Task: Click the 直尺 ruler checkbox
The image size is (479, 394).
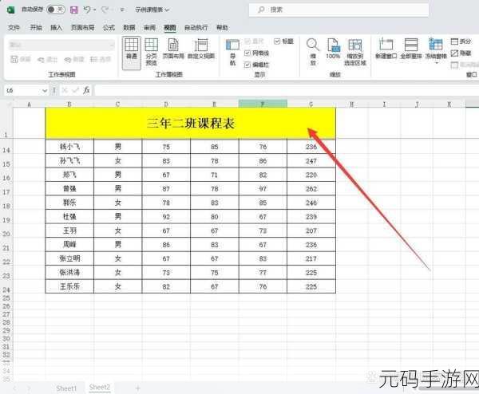Action: [247, 41]
